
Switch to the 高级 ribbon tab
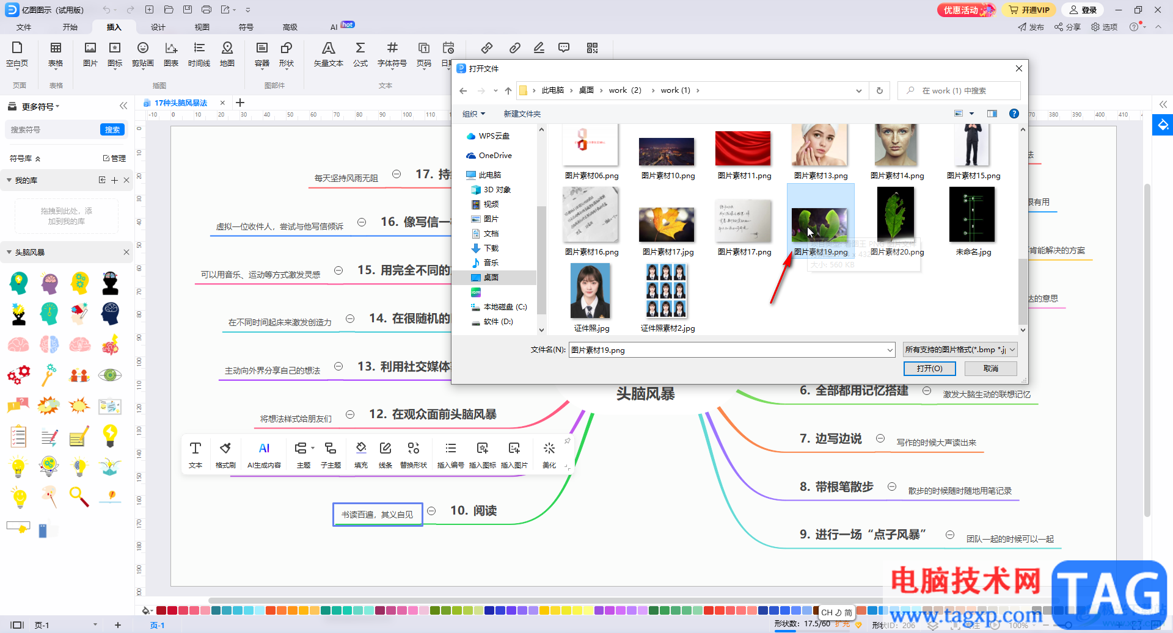tap(290, 27)
